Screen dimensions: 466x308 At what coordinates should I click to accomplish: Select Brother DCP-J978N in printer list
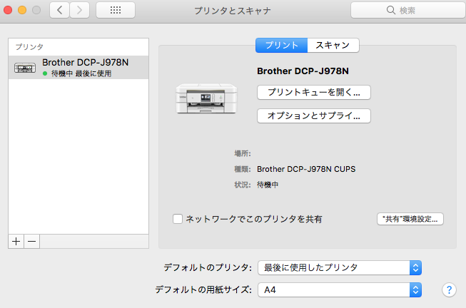coord(78,68)
